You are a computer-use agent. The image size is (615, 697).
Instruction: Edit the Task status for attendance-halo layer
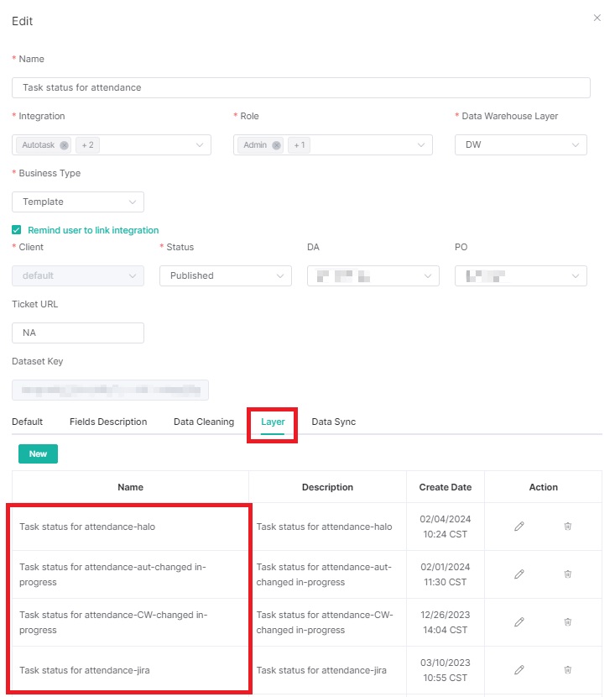(519, 526)
